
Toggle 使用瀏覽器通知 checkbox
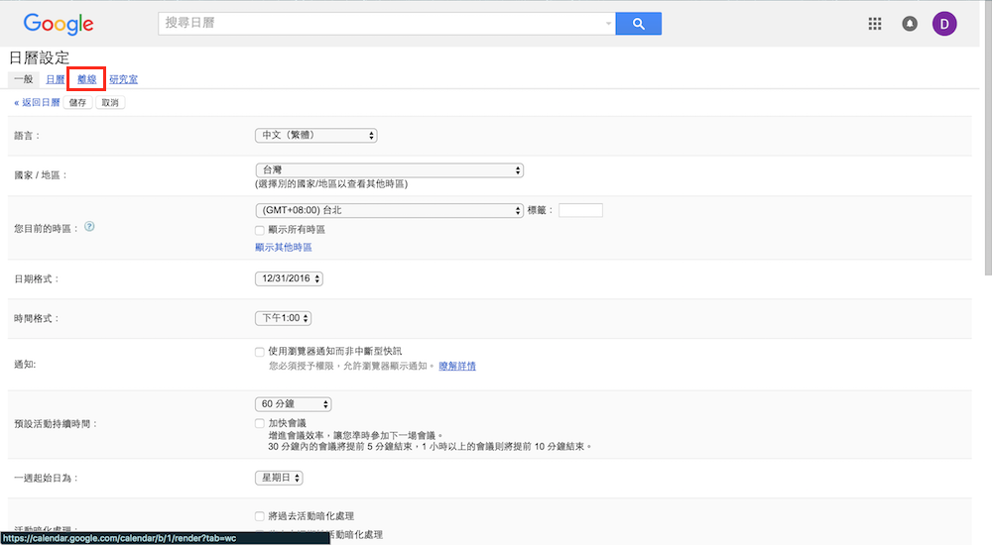click(x=260, y=352)
